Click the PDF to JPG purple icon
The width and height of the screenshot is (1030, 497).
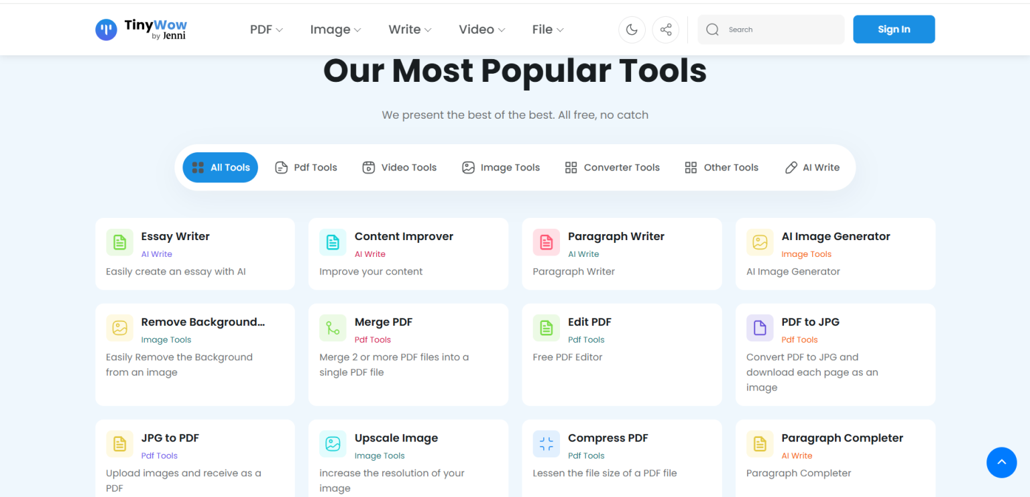point(760,328)
